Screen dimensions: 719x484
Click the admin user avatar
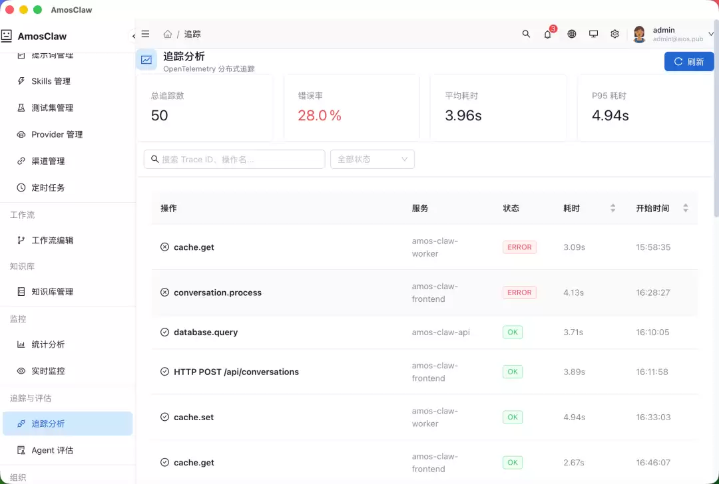tap(639, 35)
